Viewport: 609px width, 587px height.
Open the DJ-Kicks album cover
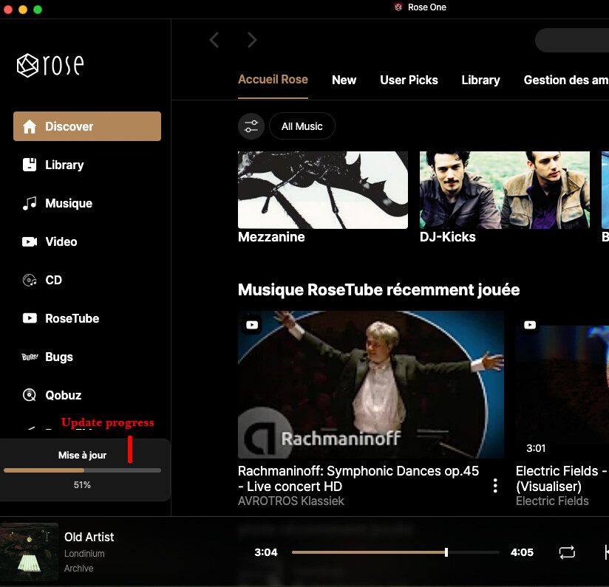(x=505, y=190)
